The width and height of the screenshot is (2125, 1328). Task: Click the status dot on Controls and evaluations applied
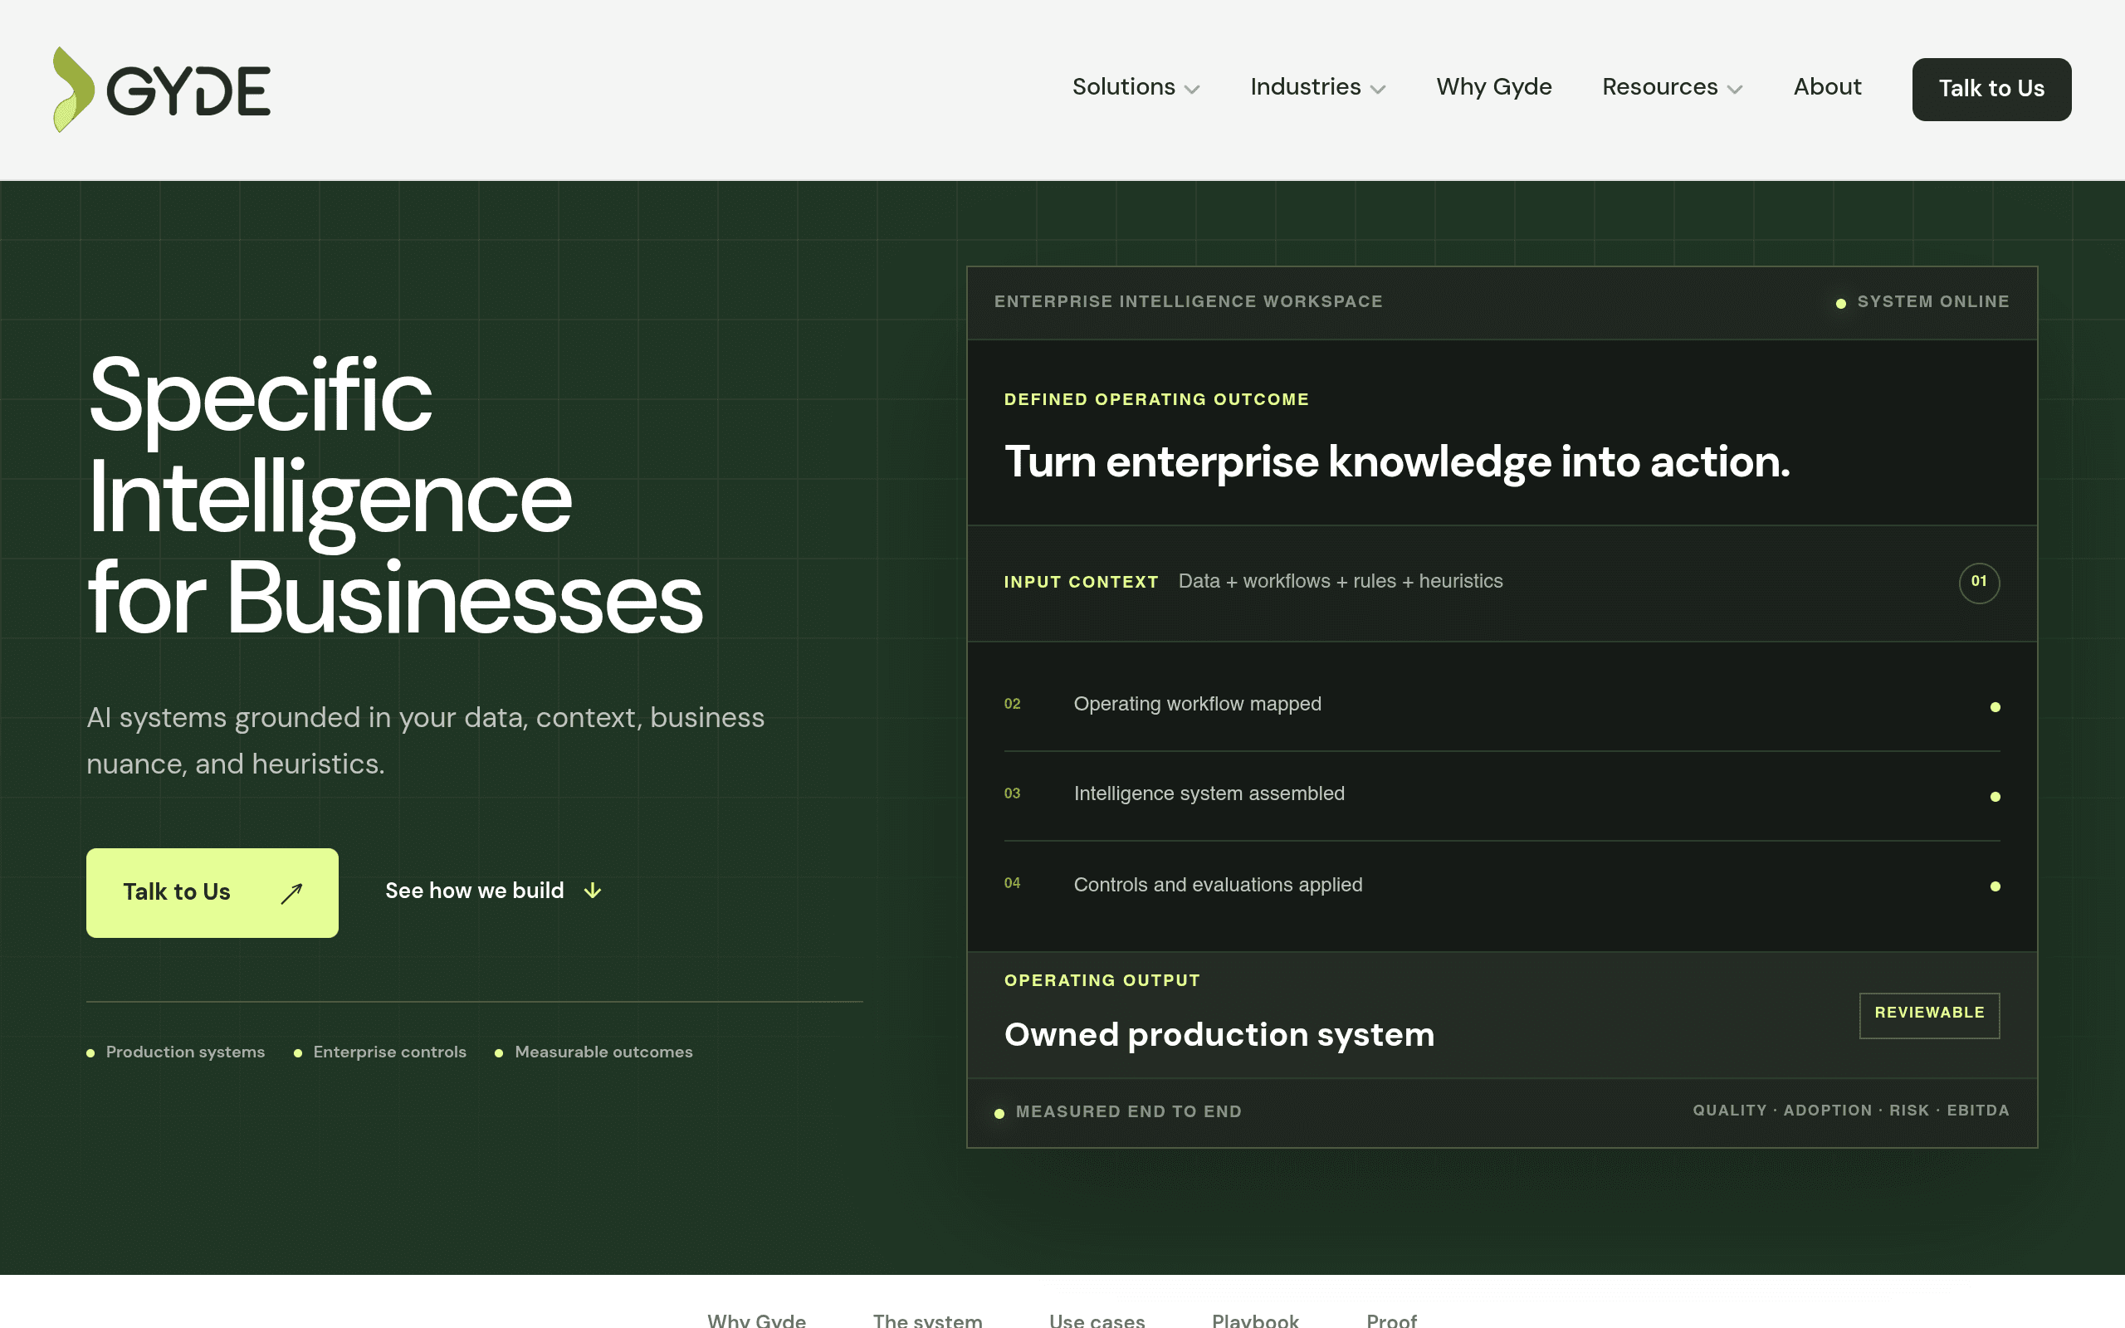pyautogui.click(x=1995, y=886)
